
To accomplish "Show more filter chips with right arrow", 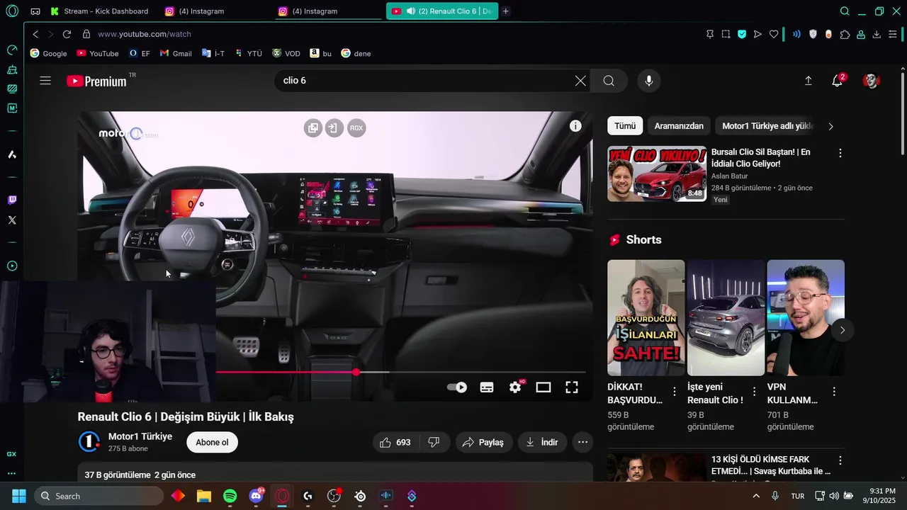I will [x=830, y=126].
